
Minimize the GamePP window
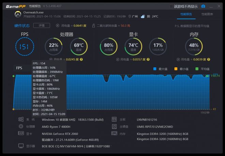pyautogui.click(x=211, y=6)
